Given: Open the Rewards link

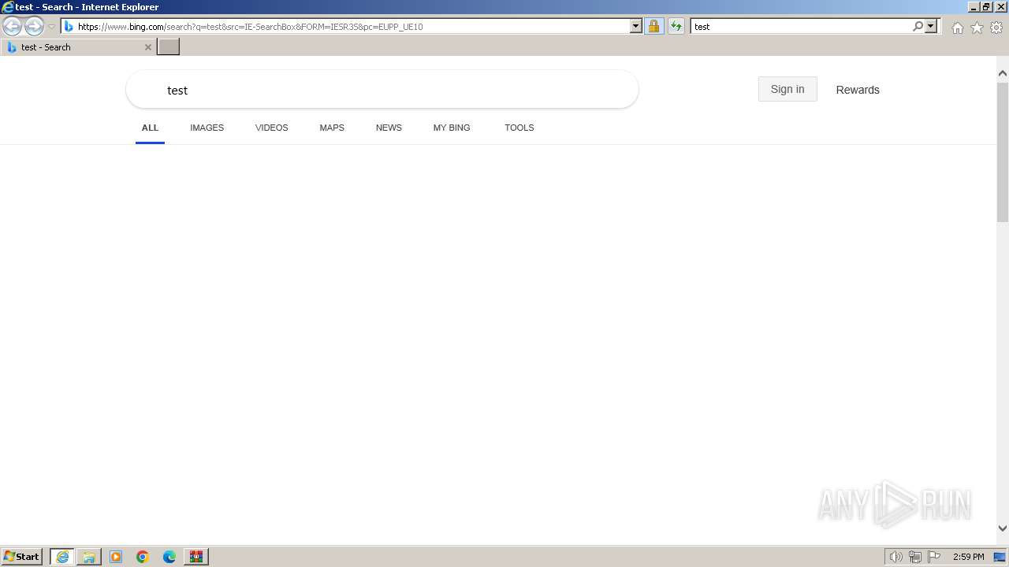Looking at the screenshot, I should tap(858, 90).
